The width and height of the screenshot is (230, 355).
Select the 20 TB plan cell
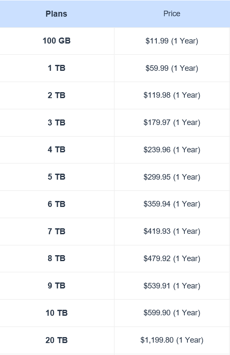click(x=57, y=340)
